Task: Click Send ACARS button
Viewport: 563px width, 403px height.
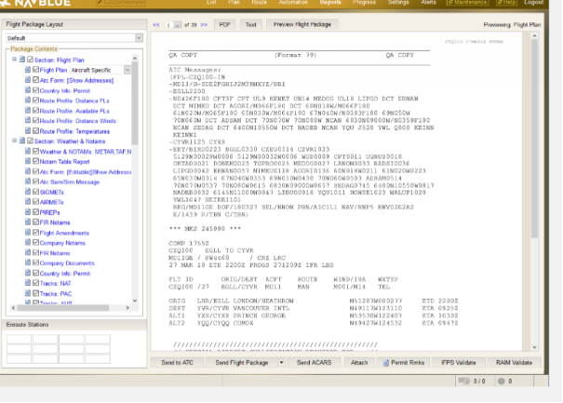Action: pos(315,362)
